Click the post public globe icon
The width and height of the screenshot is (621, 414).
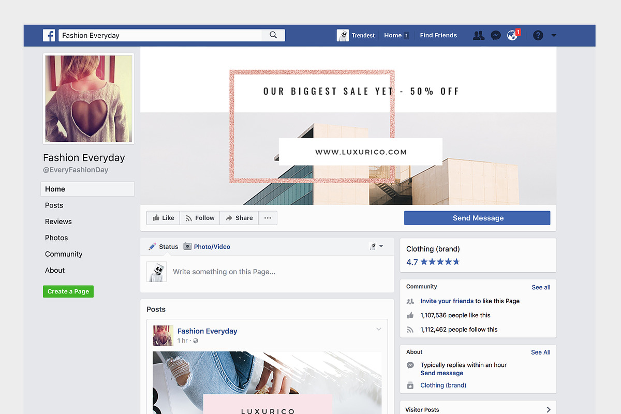coord(196,341)
